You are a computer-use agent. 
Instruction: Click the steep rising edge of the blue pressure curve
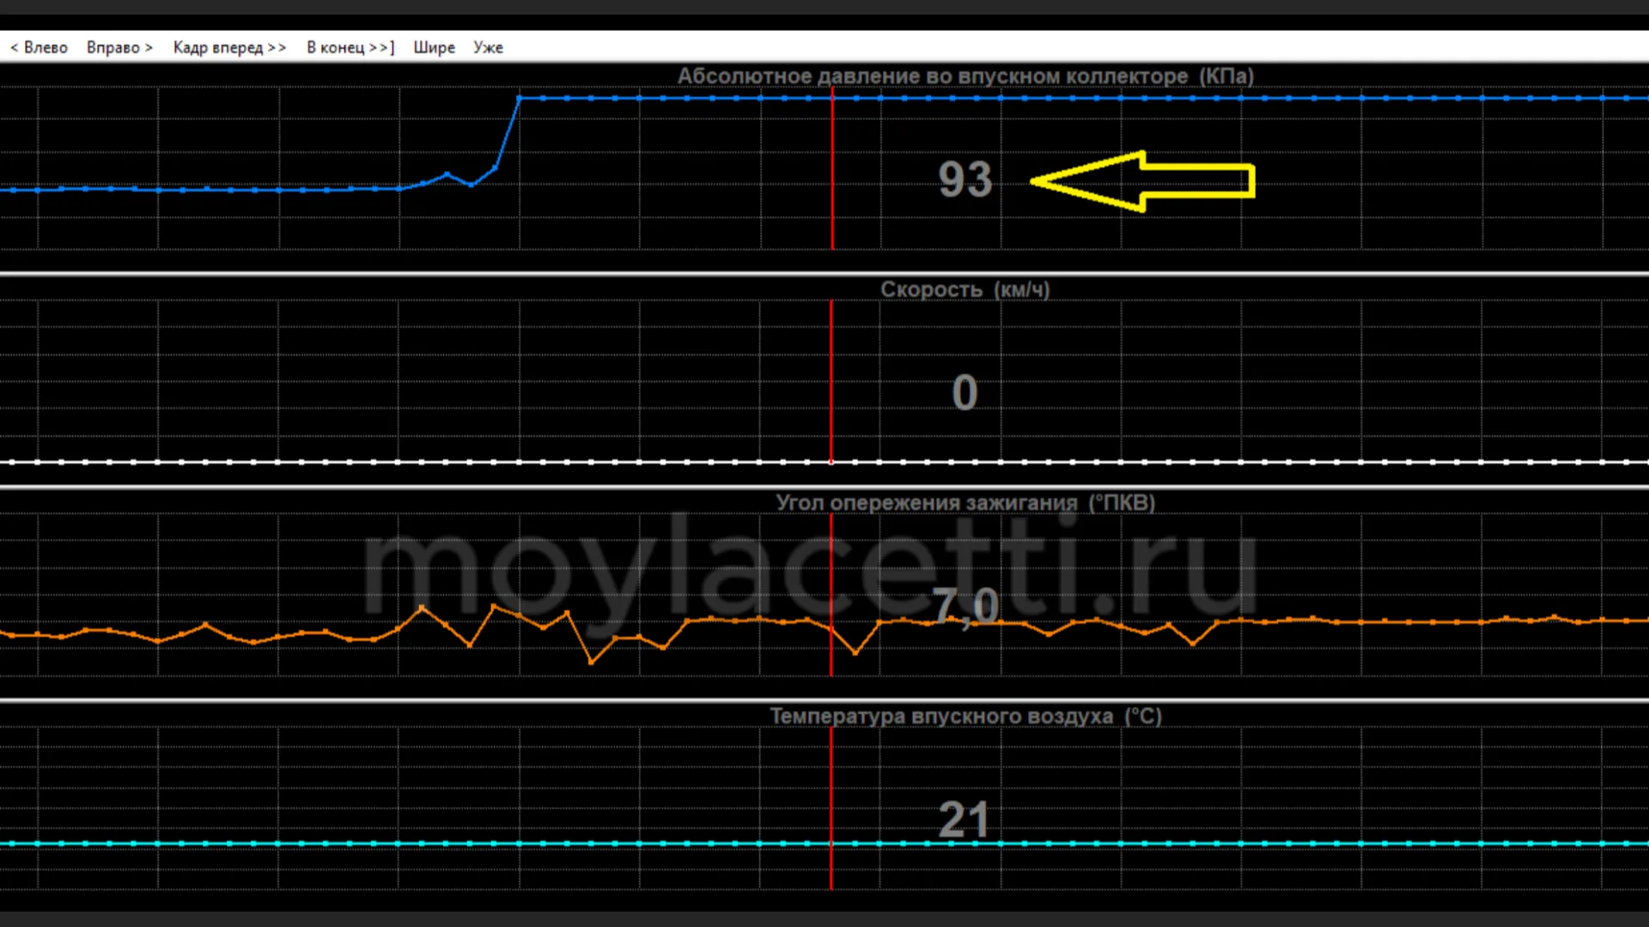(508, 133)
